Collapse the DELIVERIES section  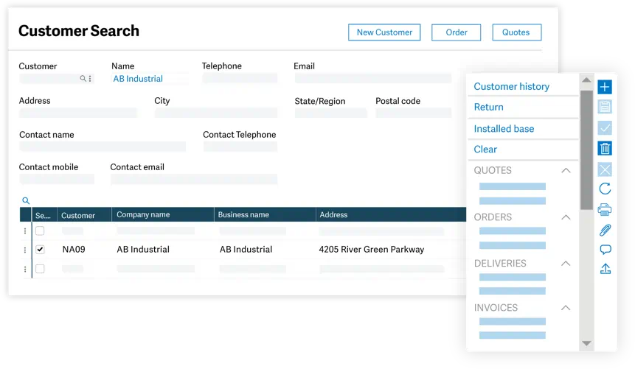(566, 264)
